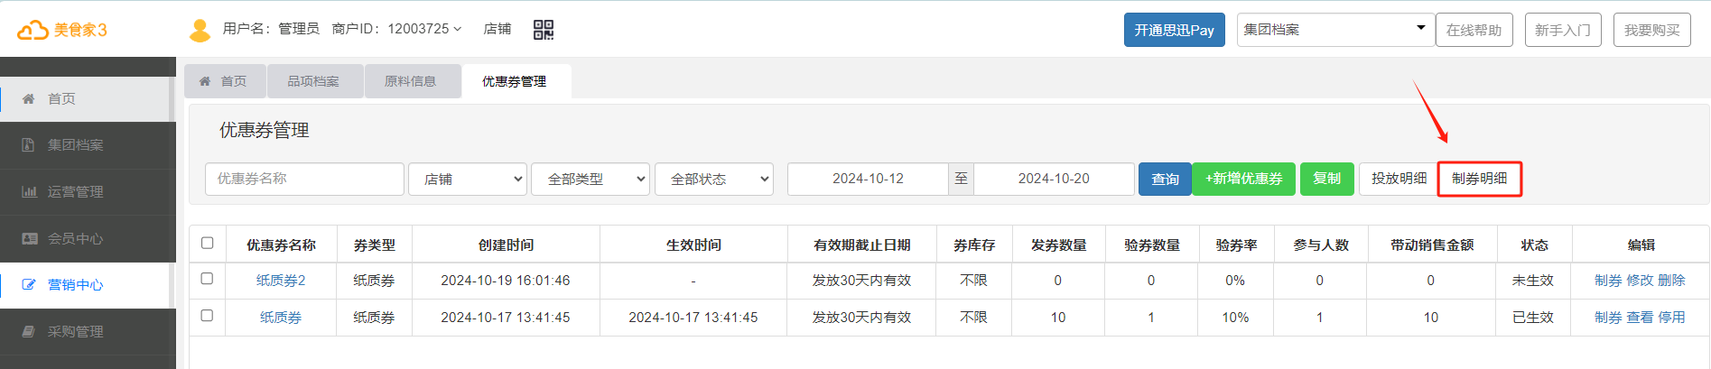Screen dimensions: 1711x369
Task: Open 集团档案 in sidebar by its icon
Action: (x=28, y=145)
